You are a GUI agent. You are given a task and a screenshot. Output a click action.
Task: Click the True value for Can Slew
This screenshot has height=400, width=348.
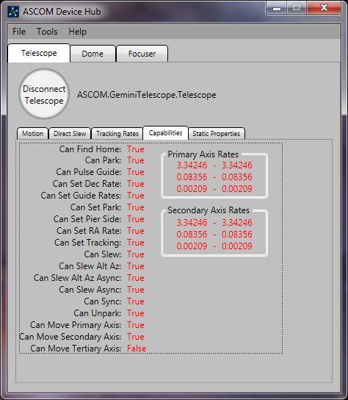coord(136,254)
